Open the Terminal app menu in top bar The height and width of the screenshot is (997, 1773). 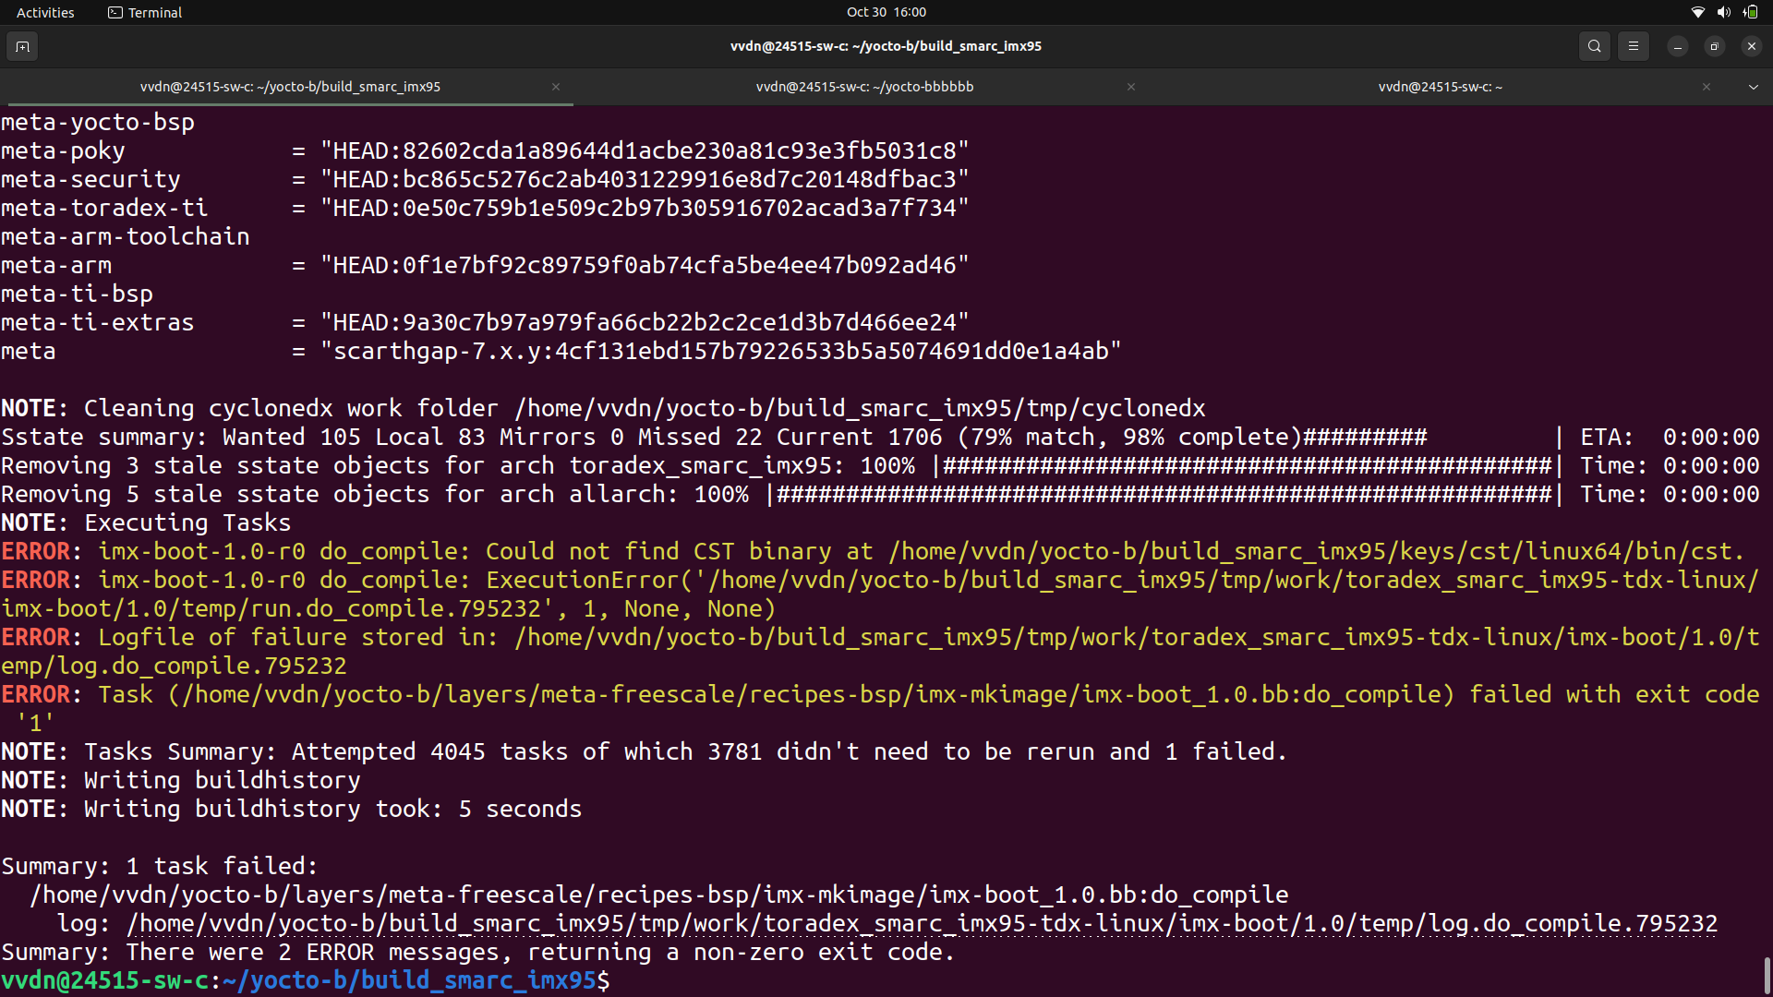coord(145,12)
